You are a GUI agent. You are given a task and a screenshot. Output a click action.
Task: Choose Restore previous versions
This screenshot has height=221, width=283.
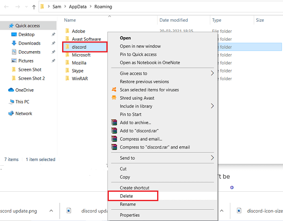tap(145, 82)
